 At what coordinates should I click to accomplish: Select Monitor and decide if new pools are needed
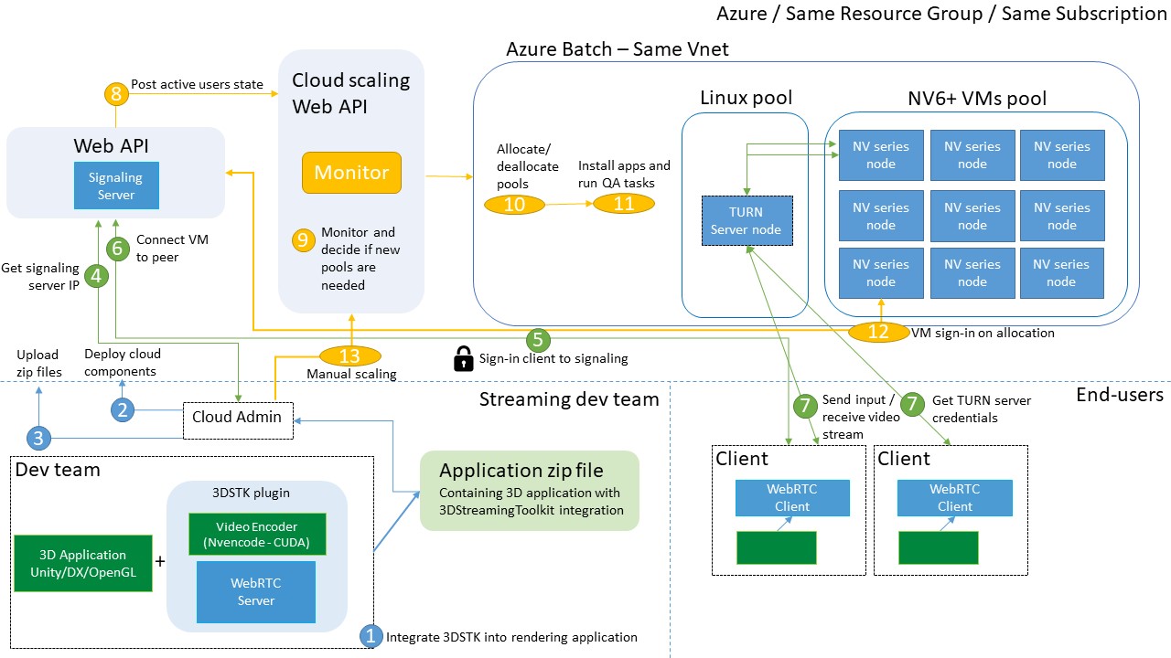click(360, 259)
